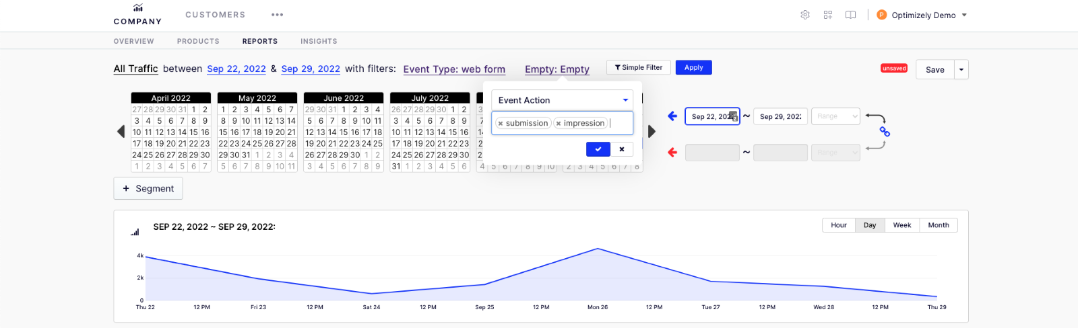This screenshot has height=328, width=1078.
Task: Click primary end date input Sep 29
Action: tap(780, 116)
